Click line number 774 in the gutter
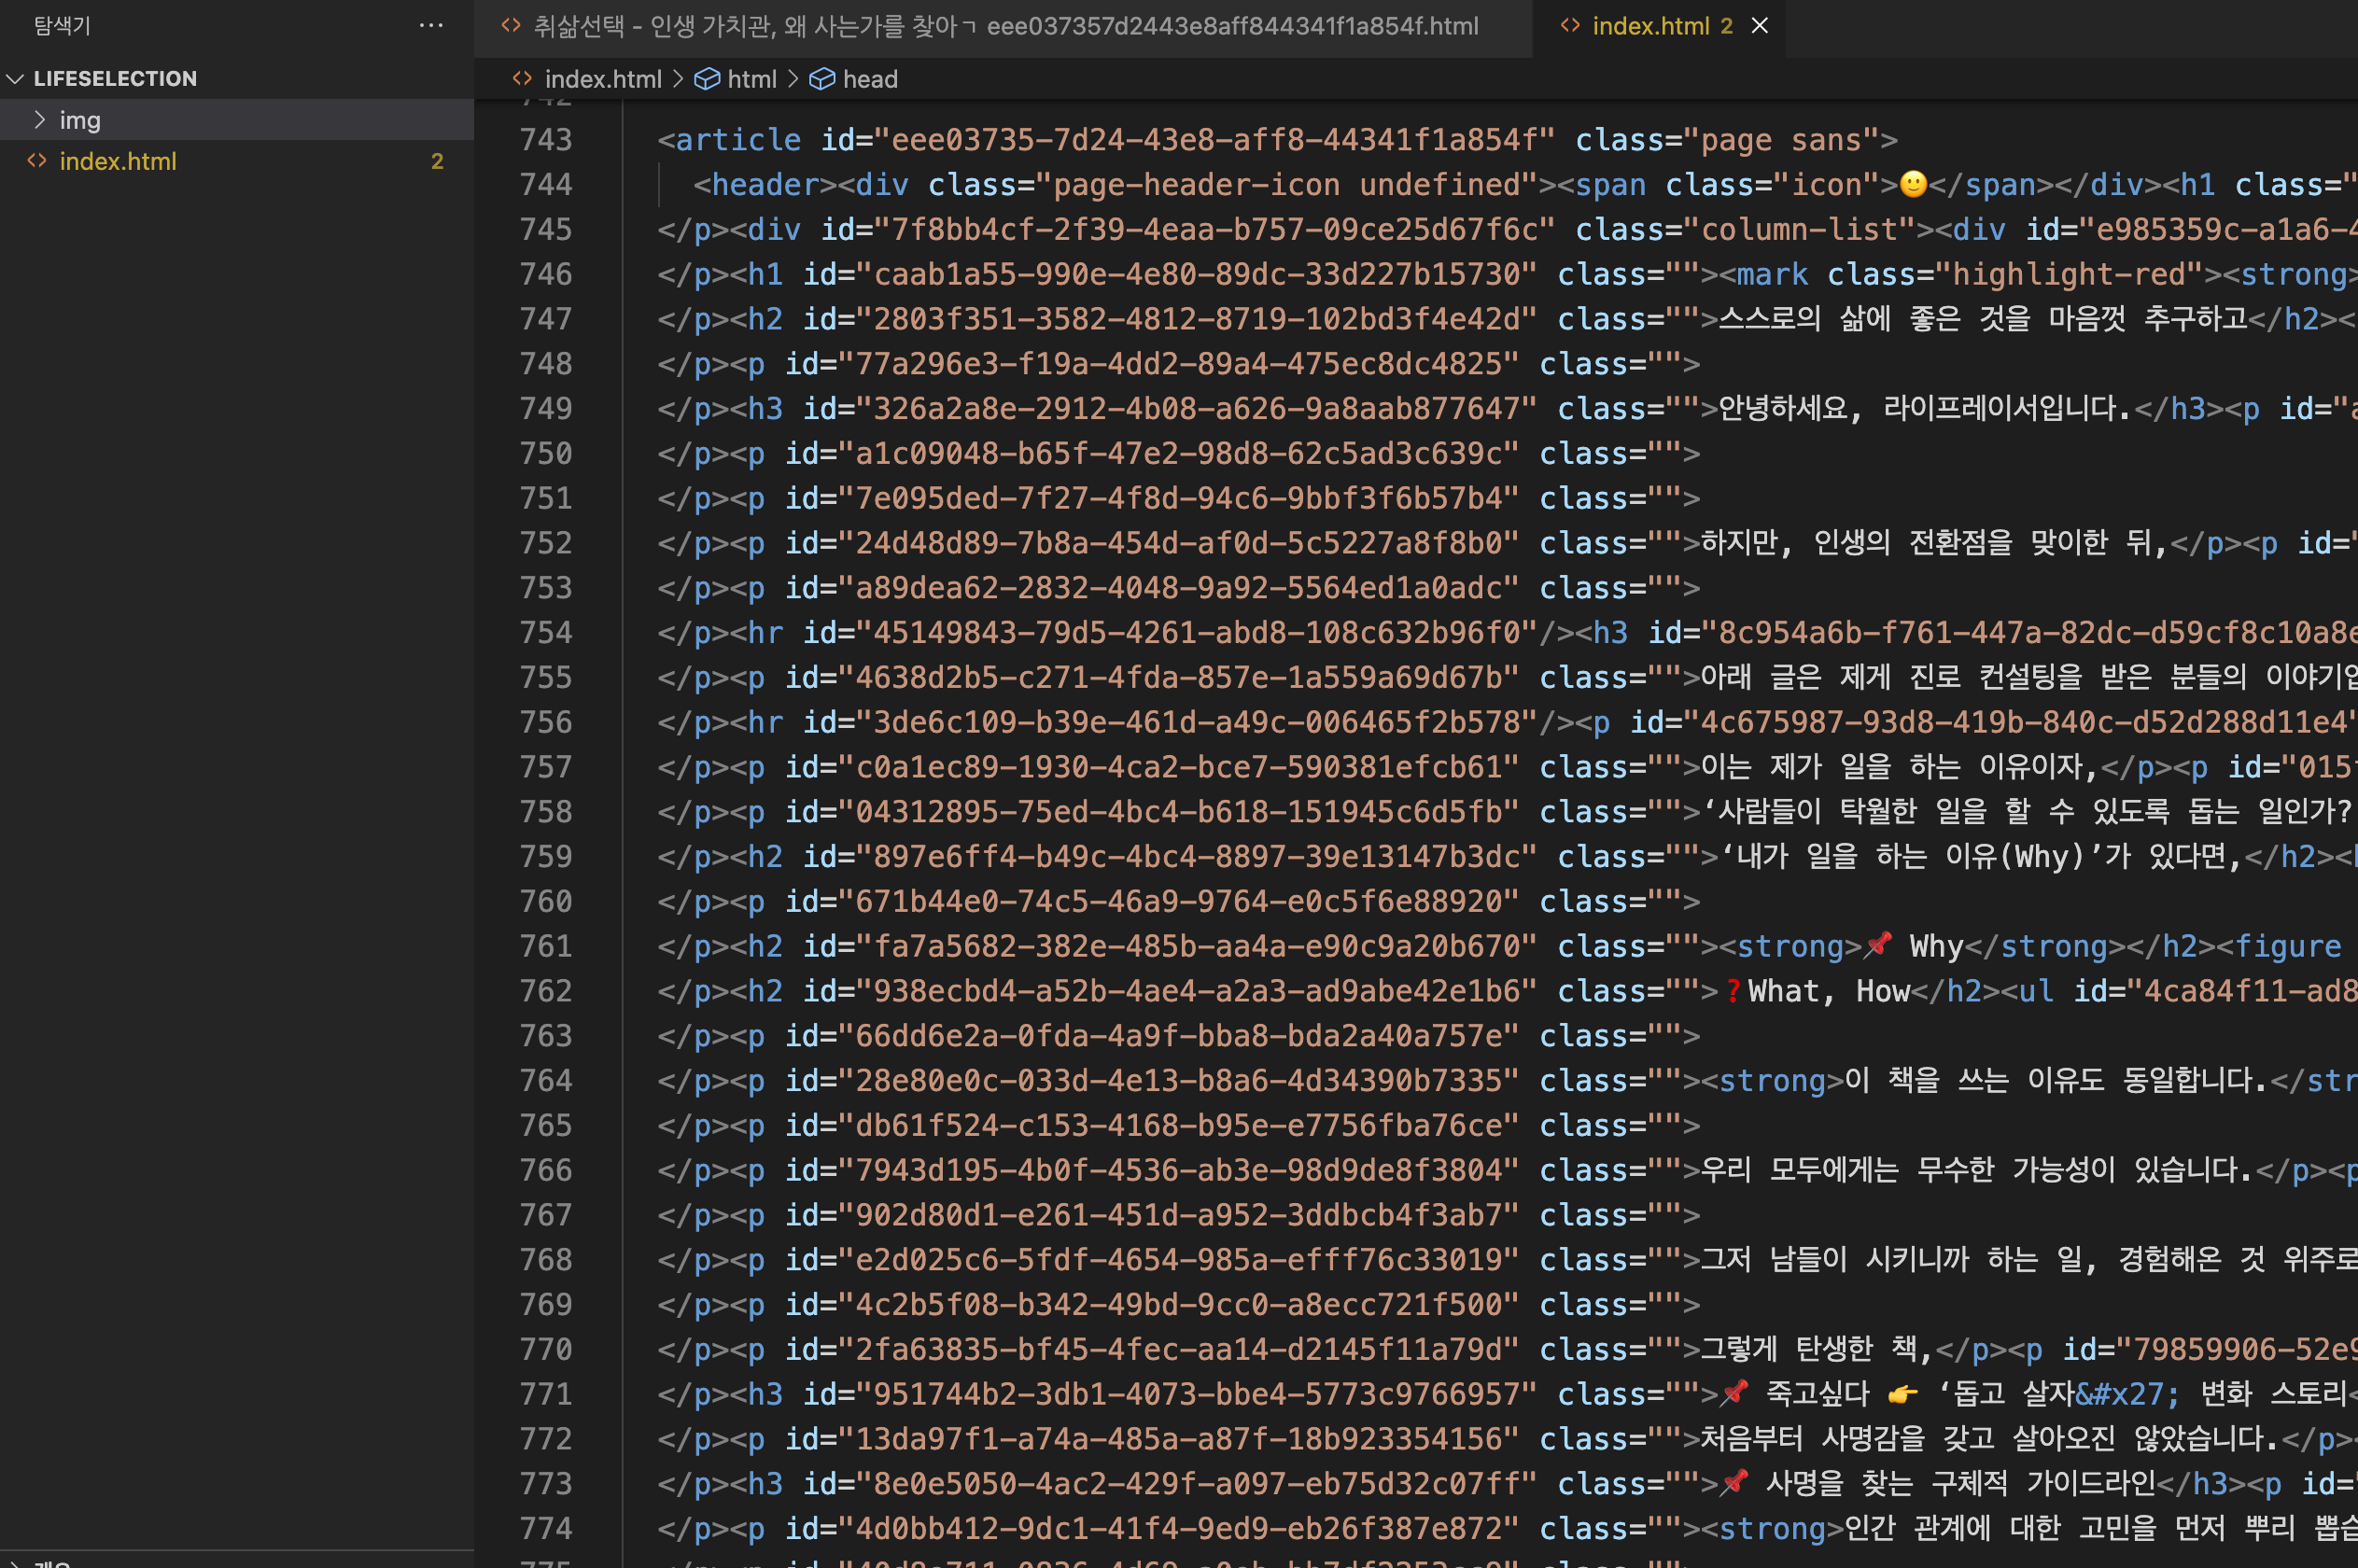2358x1568 pixels. [x=546, y=1529]
